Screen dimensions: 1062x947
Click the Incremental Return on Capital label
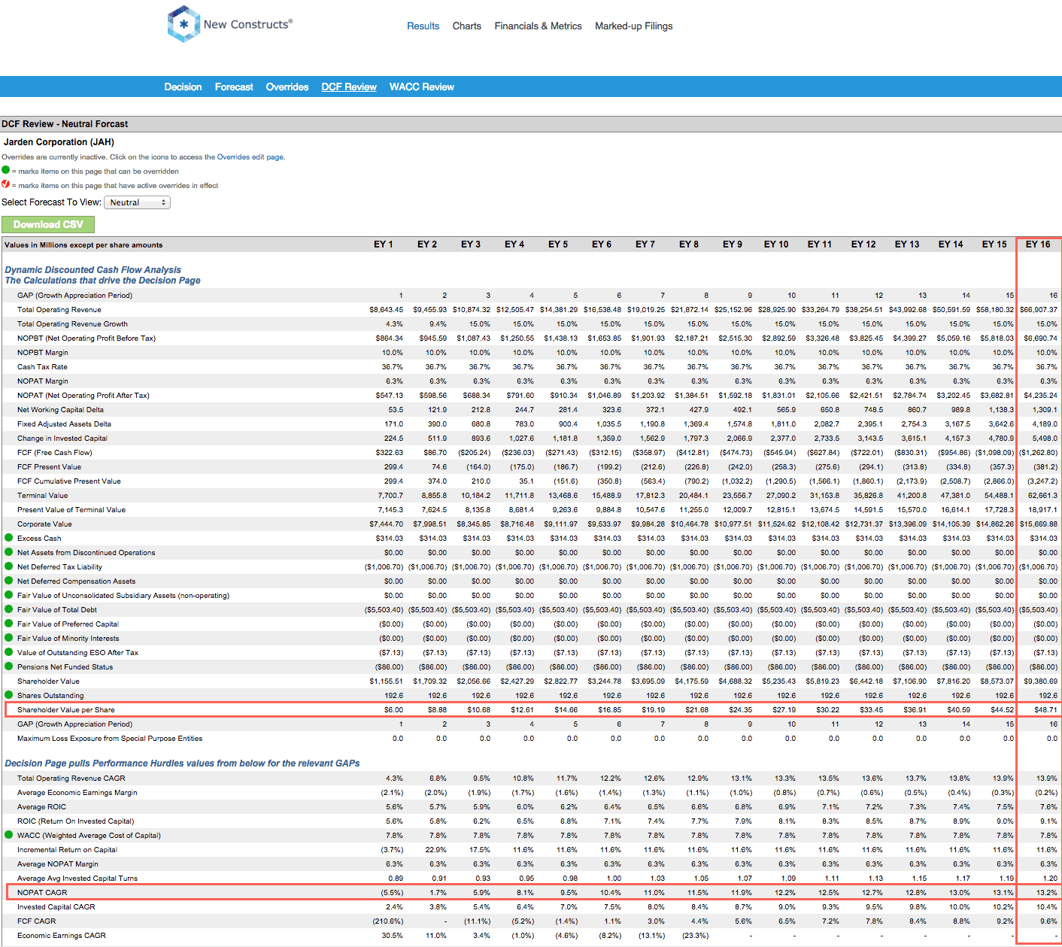coord(67,850)
